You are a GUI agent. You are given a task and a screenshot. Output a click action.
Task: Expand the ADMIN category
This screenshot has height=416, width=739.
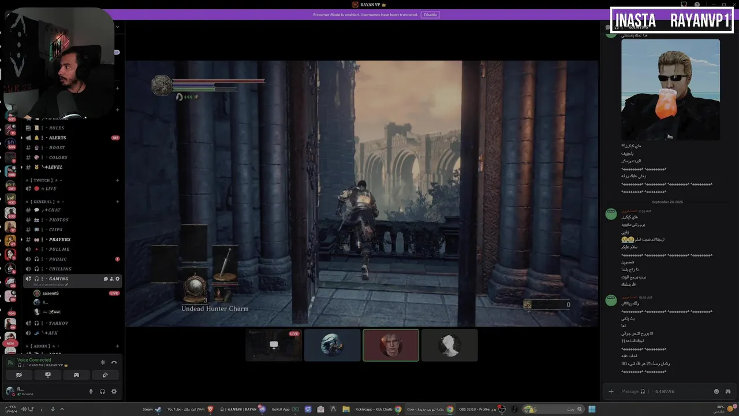[x=42, y=346]
